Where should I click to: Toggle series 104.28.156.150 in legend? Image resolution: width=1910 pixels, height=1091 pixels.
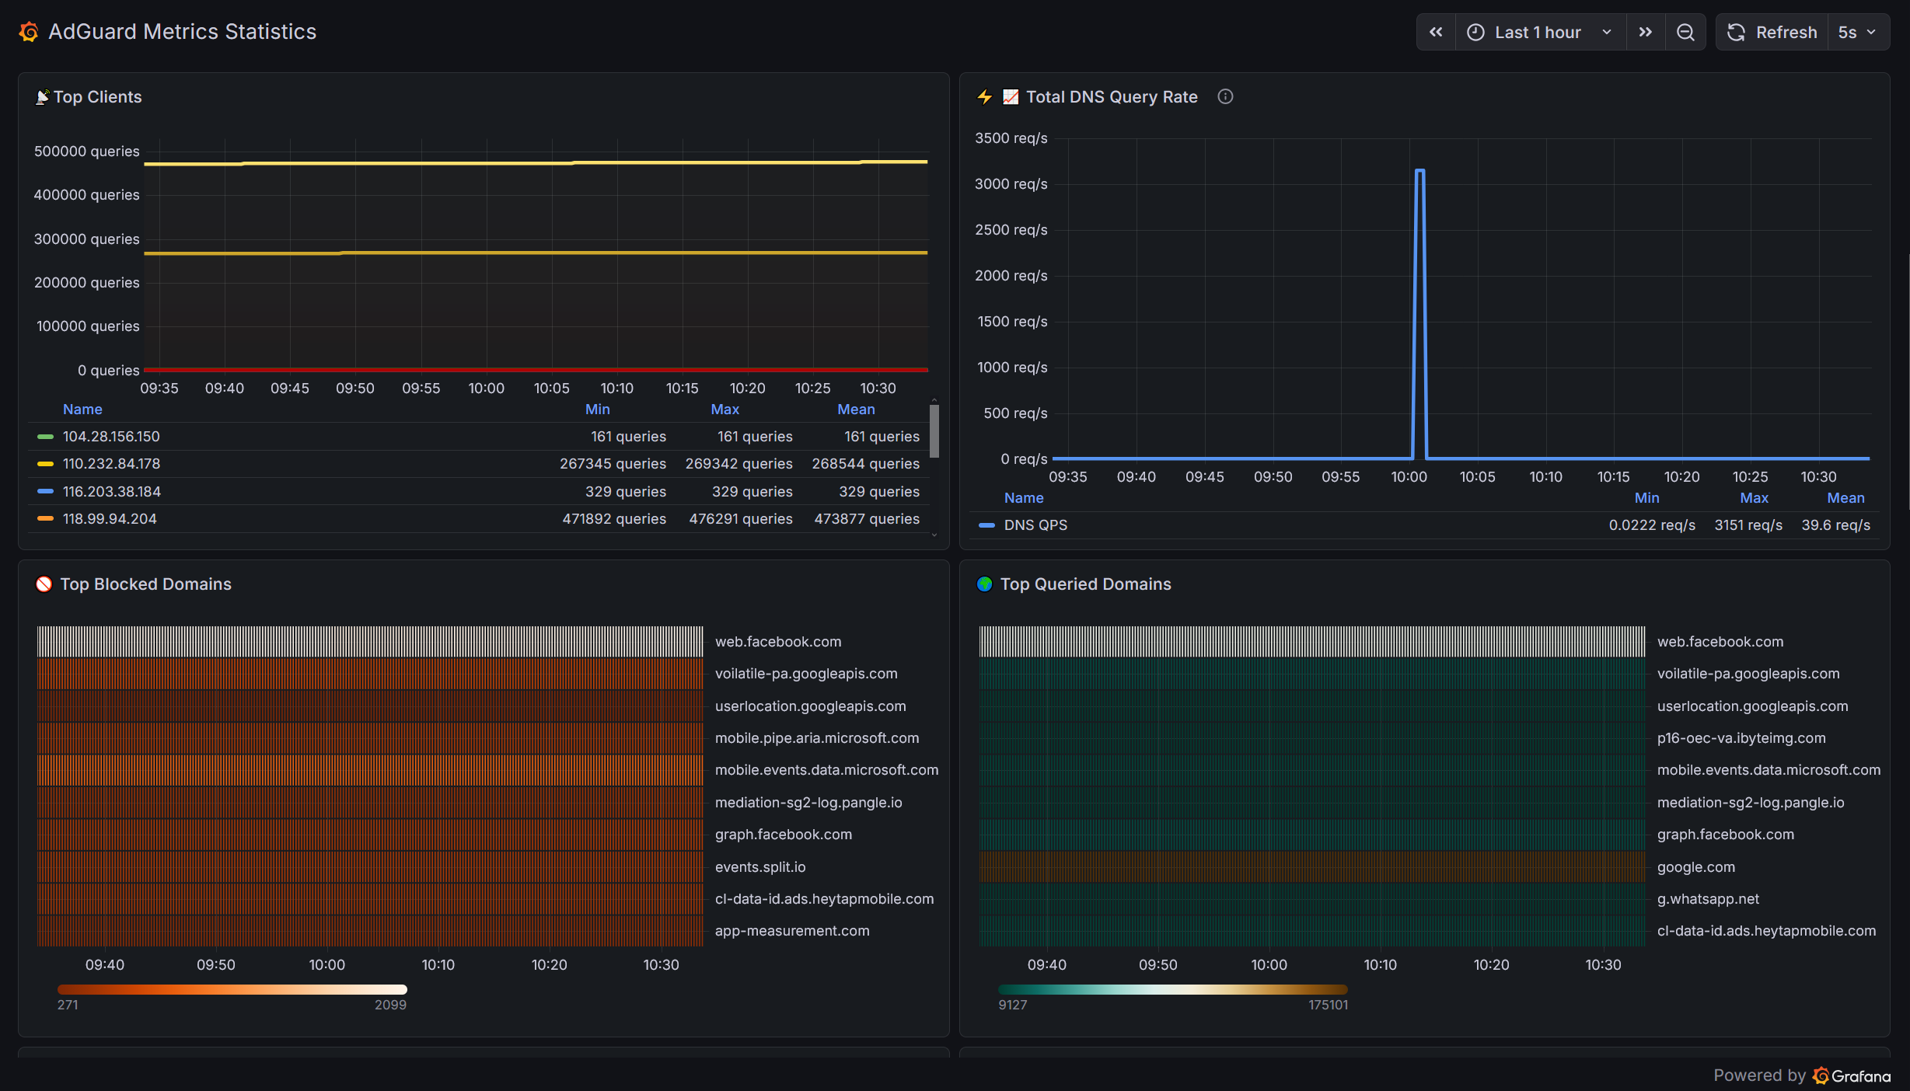[x=111, y=436]
